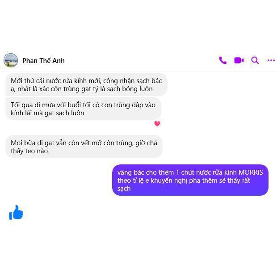Click the contact name Phan Thế Anh
Viewport: 277px width, 277px height.
point(43,61)
